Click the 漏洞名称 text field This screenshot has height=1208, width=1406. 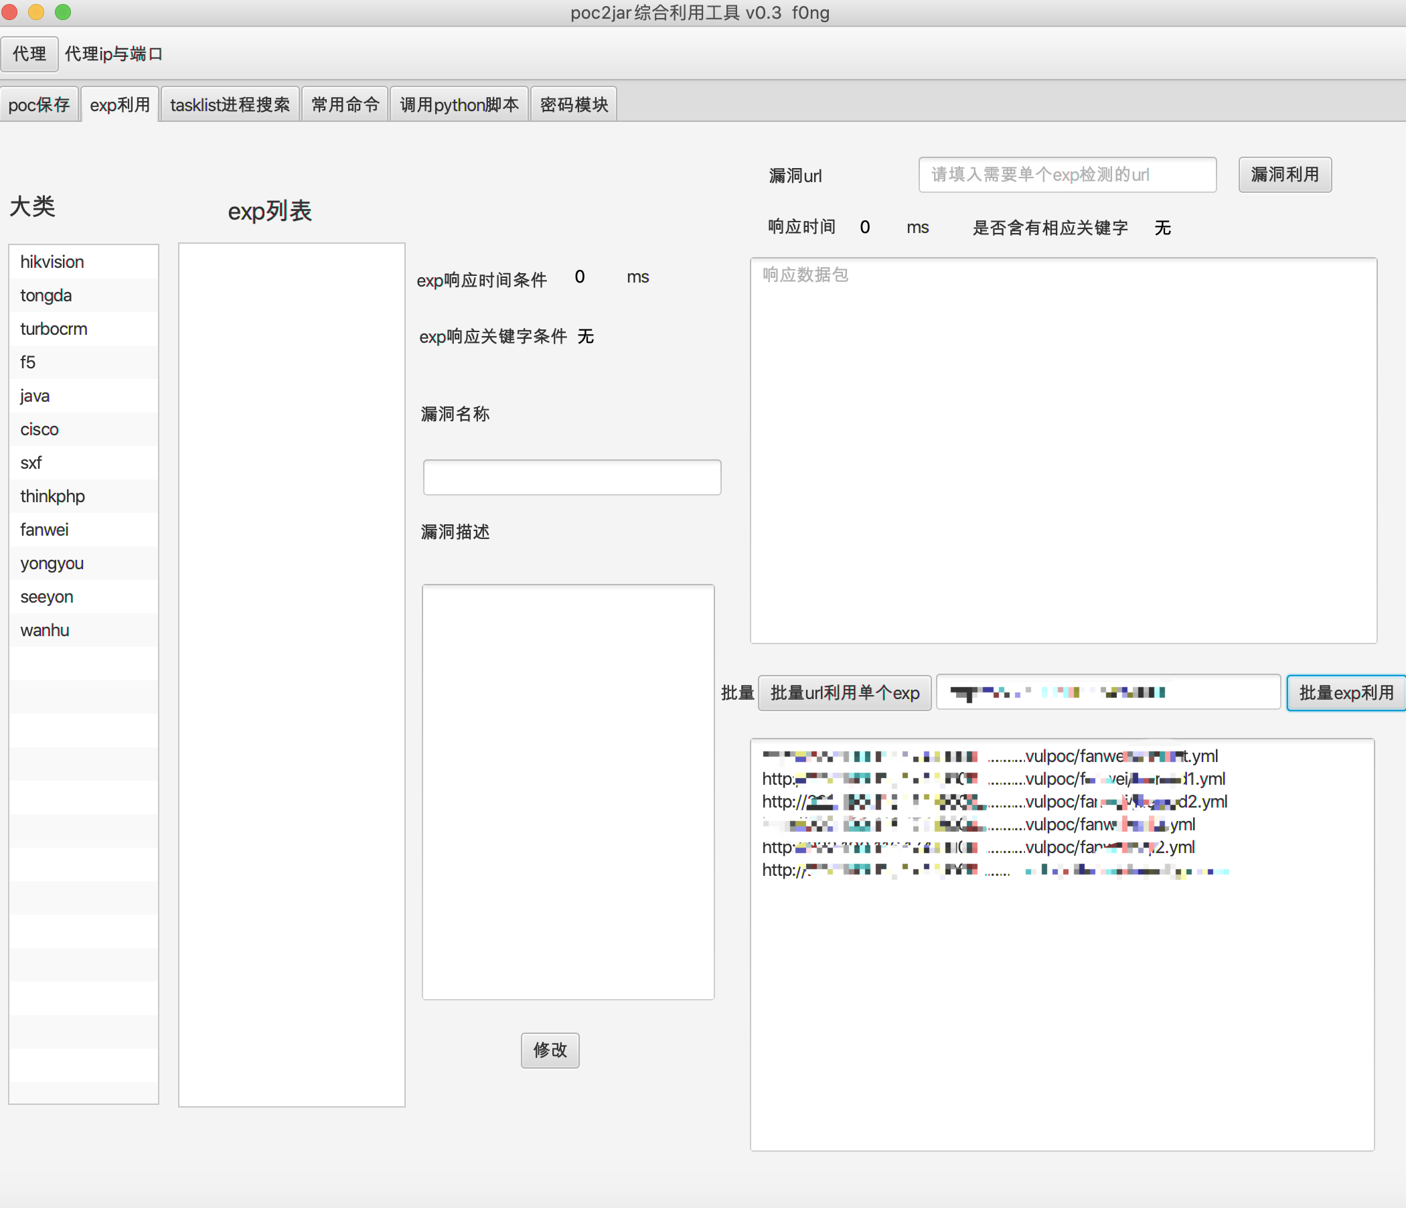tap(571, 477)
